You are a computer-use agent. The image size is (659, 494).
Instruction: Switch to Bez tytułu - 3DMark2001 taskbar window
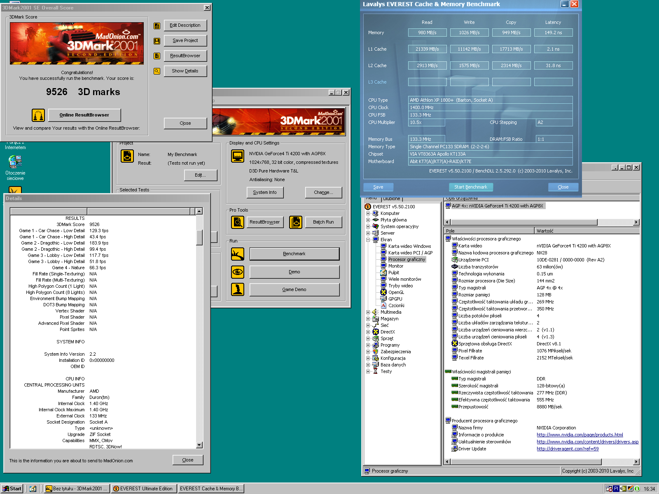(x=77, y=489)
